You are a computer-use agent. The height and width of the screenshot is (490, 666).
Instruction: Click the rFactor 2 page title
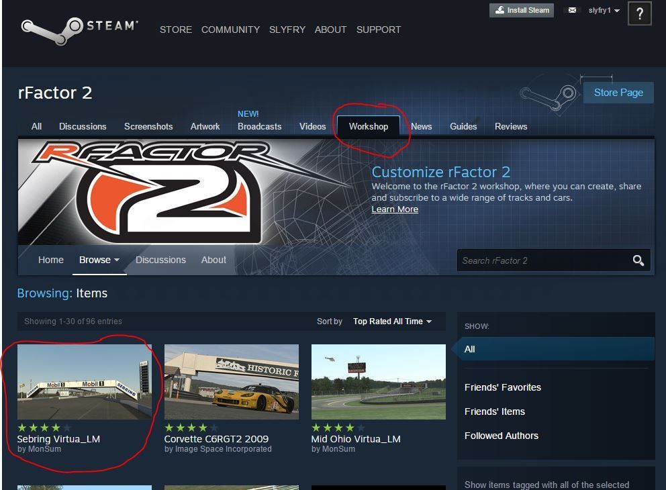coord(55,93)
